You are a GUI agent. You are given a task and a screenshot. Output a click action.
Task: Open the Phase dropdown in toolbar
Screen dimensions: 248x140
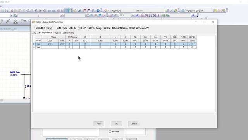tap(151, 10)
